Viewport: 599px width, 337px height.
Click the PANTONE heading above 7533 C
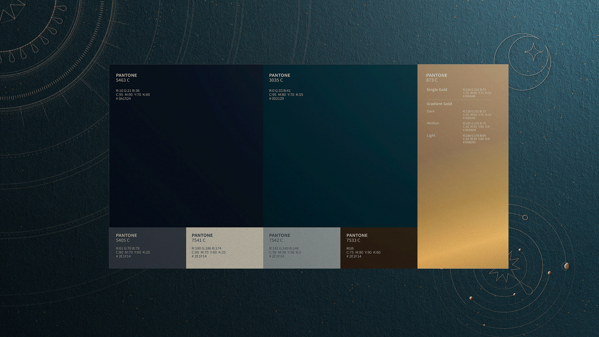(x=357, y=235)
